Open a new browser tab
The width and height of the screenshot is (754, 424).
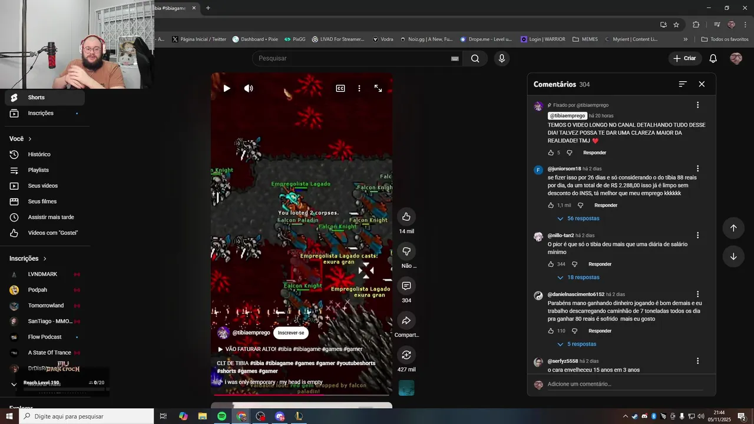point(208,8)
